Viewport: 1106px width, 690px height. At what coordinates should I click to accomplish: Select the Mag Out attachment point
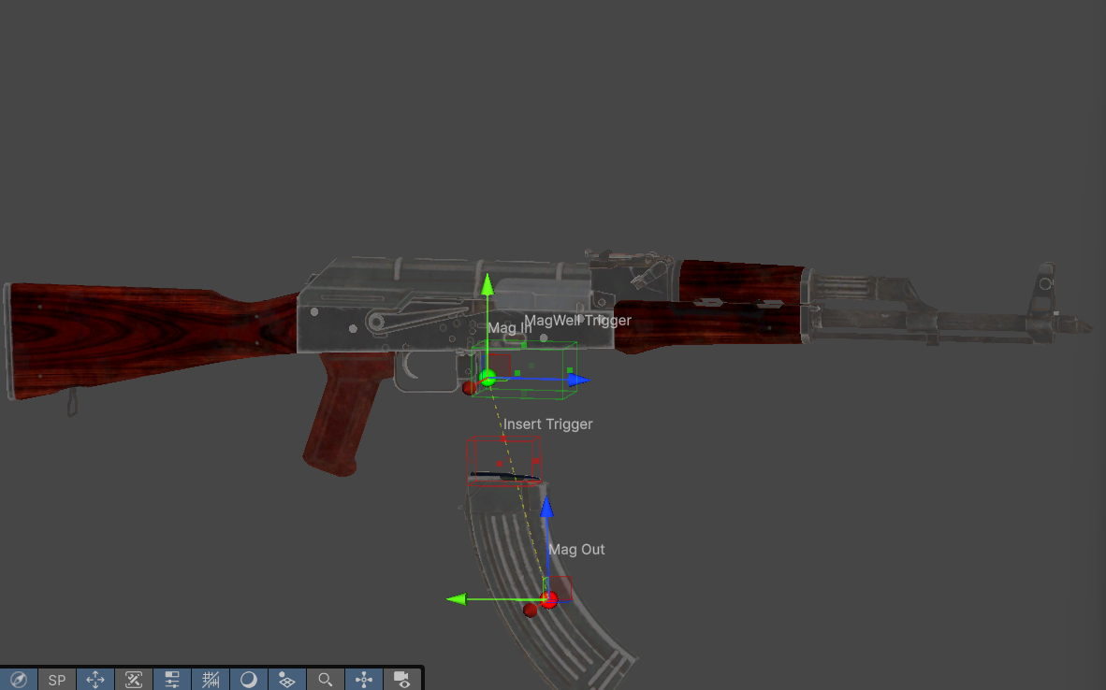(576, 550)
